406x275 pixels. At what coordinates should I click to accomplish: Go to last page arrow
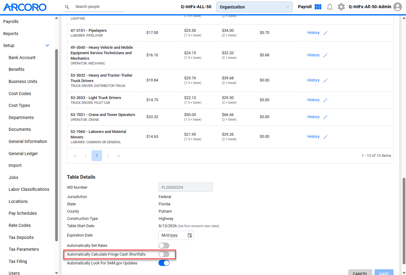(119, 156)
